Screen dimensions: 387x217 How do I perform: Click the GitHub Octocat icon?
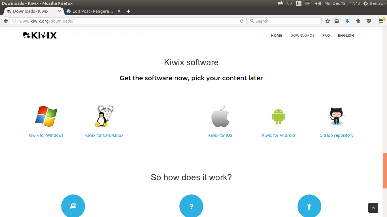click(336, 116)
